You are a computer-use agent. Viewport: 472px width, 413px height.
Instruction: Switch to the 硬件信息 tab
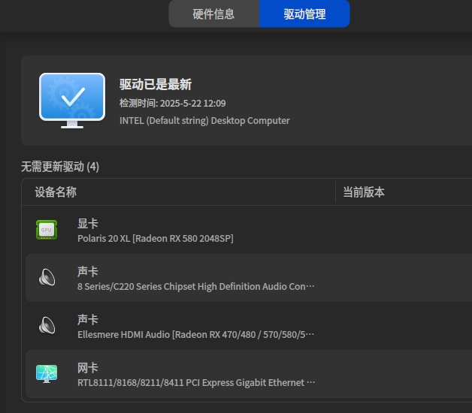[213, 14]
